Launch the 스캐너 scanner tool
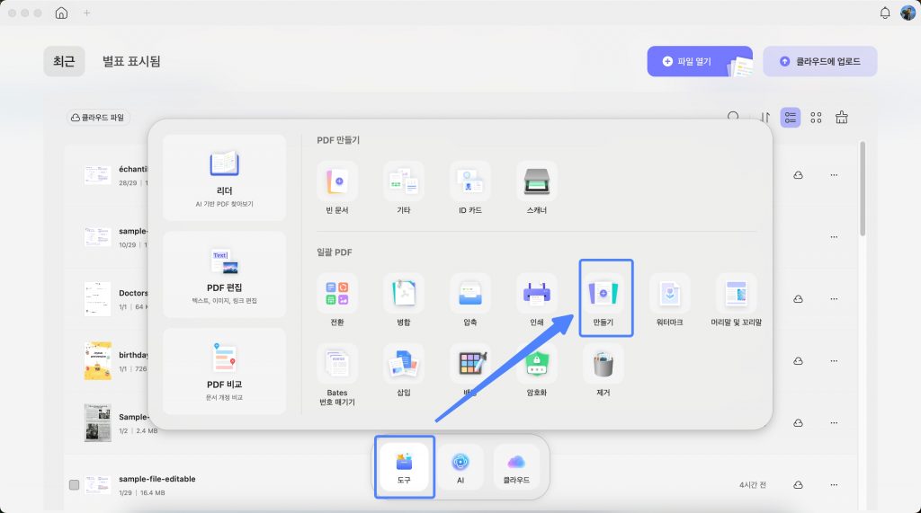Image resolution: width=921 pixels, height=513 pixels. (536, 189)
